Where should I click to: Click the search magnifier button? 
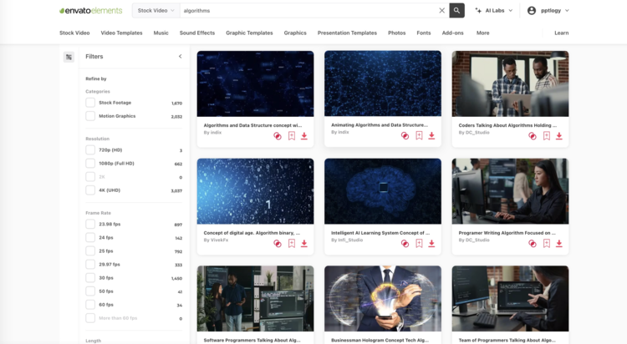[x=456, y=11]
